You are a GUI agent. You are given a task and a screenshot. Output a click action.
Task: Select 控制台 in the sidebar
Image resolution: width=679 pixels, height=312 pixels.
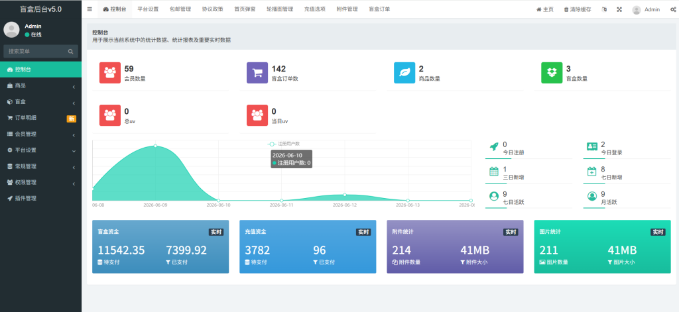coord(40,70)
